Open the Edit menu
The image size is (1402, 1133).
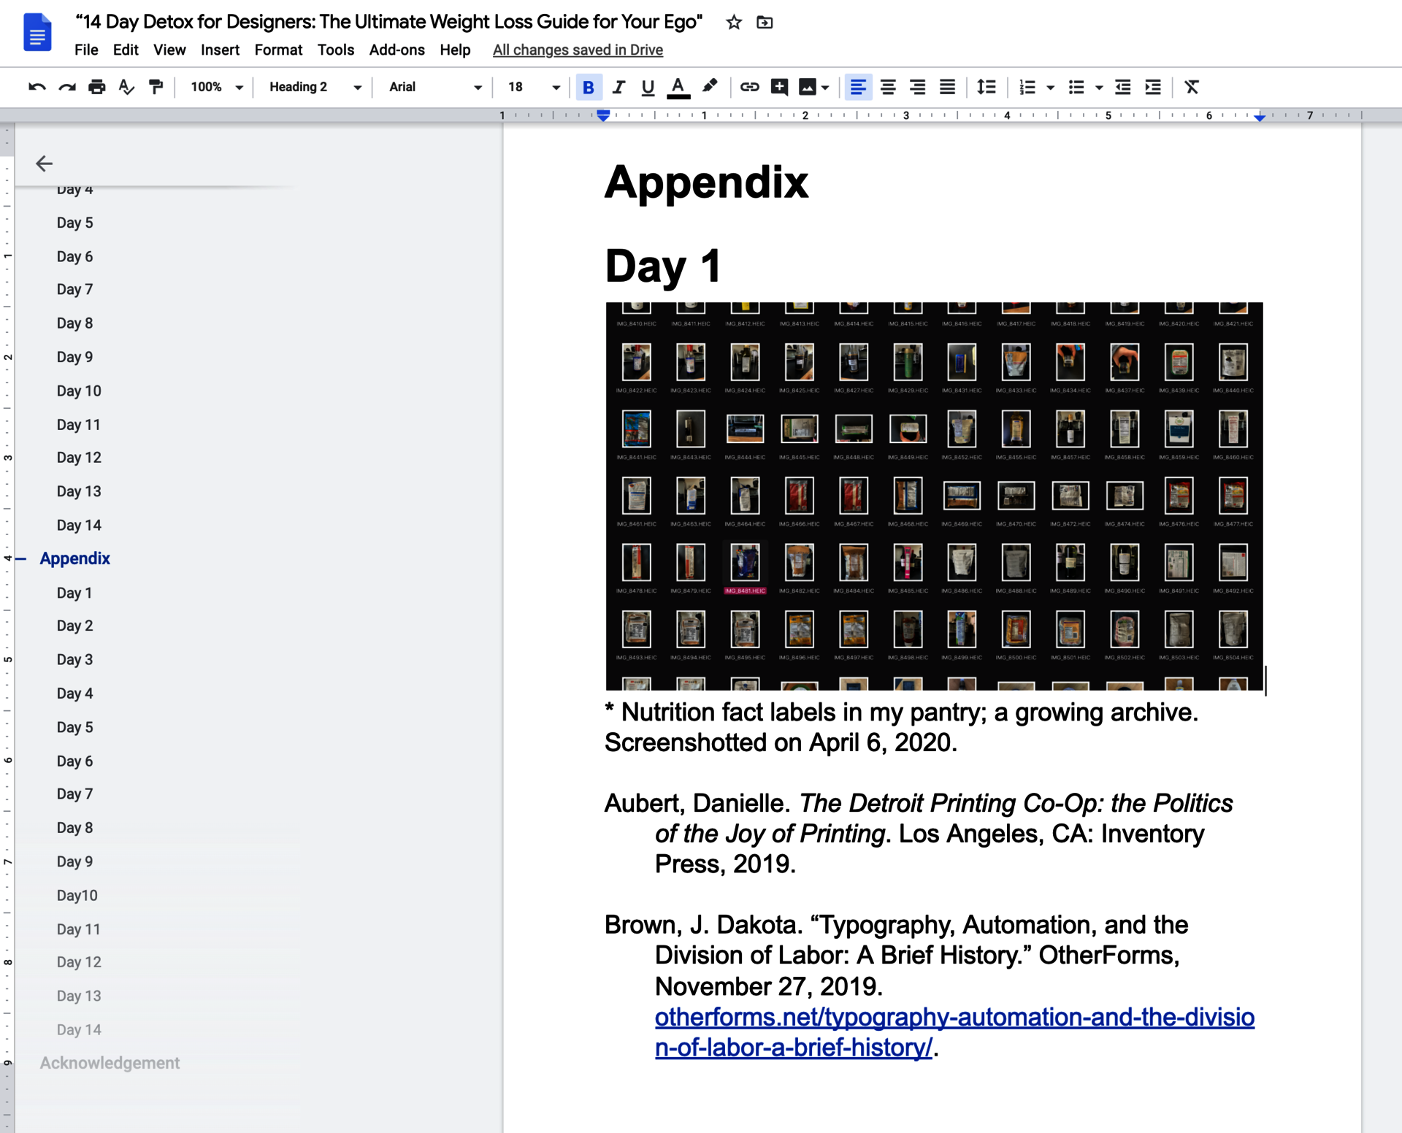(x=126, y=50)
